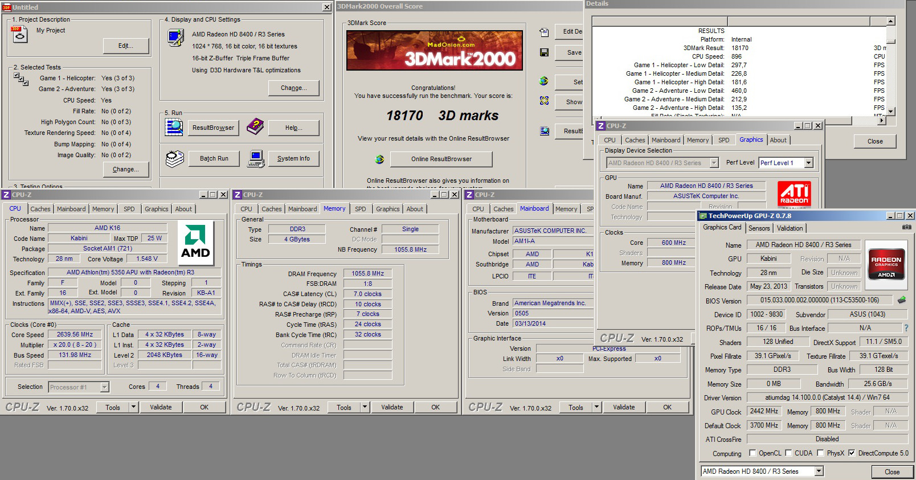Viewport: 916px width, 480px height.
Task: Click the GPU Clock 2442 MHz field
Action: pyautogui.click(x=764, y=411)
